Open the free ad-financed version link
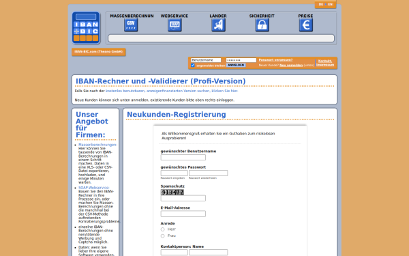Image resolution: width=409 pixels, height=256 pixels. coord(172,91)
